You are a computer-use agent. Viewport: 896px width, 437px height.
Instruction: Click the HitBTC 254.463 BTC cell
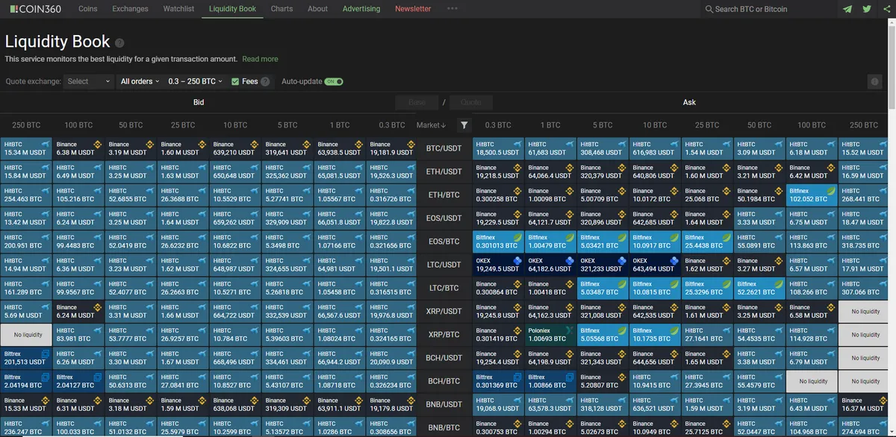26,195
